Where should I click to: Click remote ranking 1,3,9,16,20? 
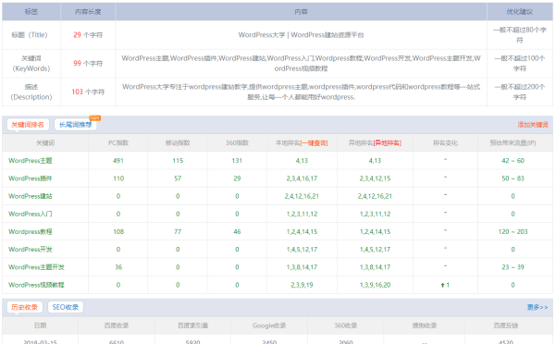pos(375,285)
